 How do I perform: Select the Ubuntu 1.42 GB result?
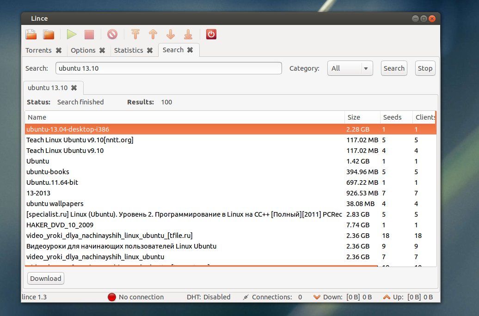coord(230,161)
